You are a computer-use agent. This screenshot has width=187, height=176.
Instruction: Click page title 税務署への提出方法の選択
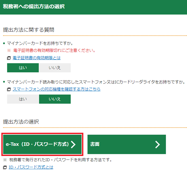point(34,6)
